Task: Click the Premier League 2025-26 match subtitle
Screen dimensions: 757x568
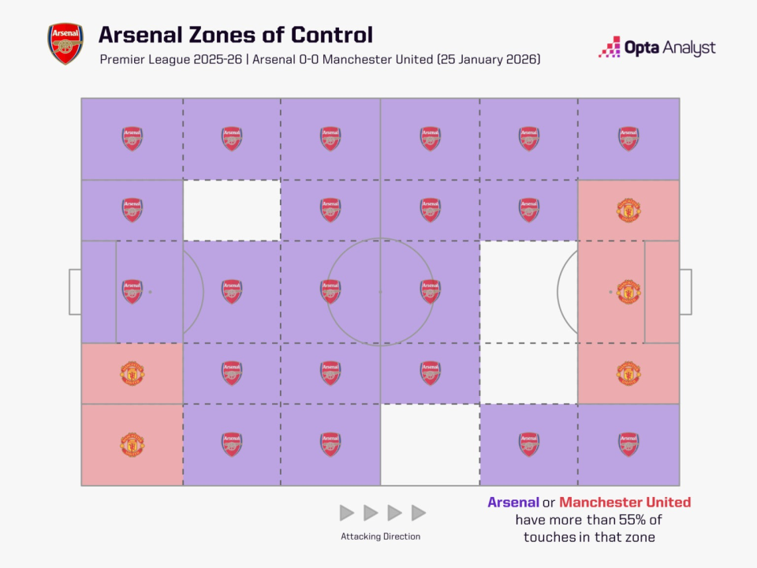Action: click(x=320, y=61)
